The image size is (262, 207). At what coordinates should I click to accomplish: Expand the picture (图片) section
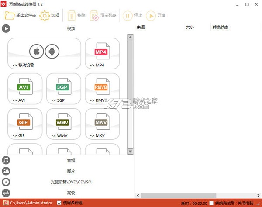67,171
